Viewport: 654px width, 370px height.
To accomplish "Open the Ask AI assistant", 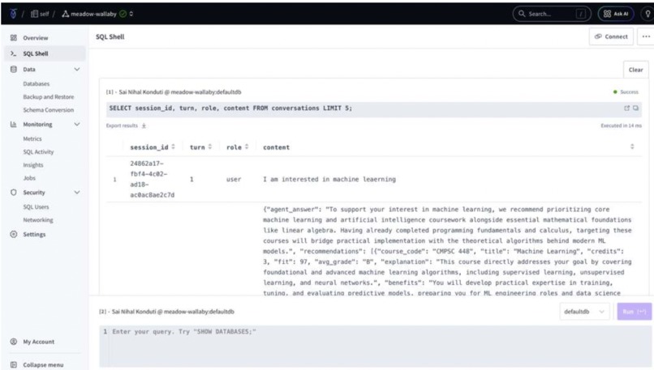I will (616, 14).
